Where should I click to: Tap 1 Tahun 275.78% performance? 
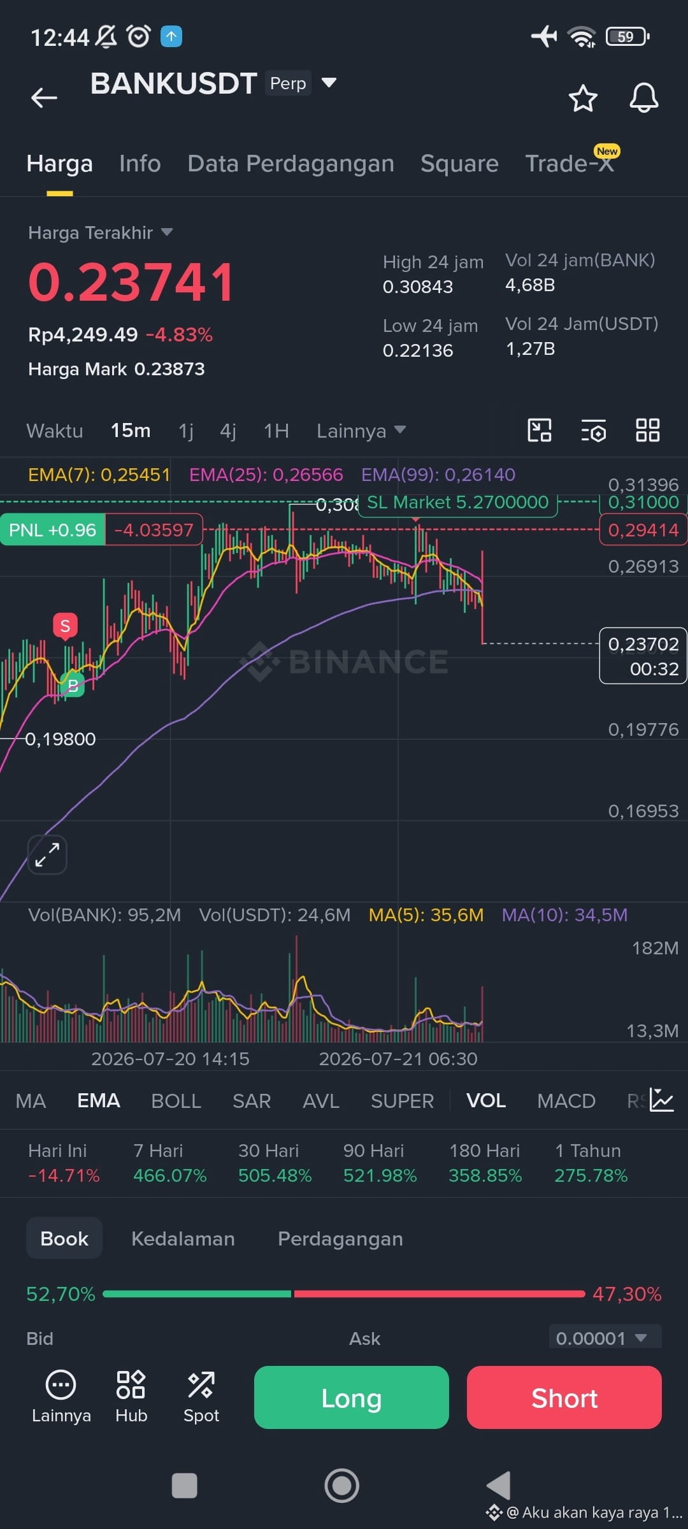(591, 1163)
